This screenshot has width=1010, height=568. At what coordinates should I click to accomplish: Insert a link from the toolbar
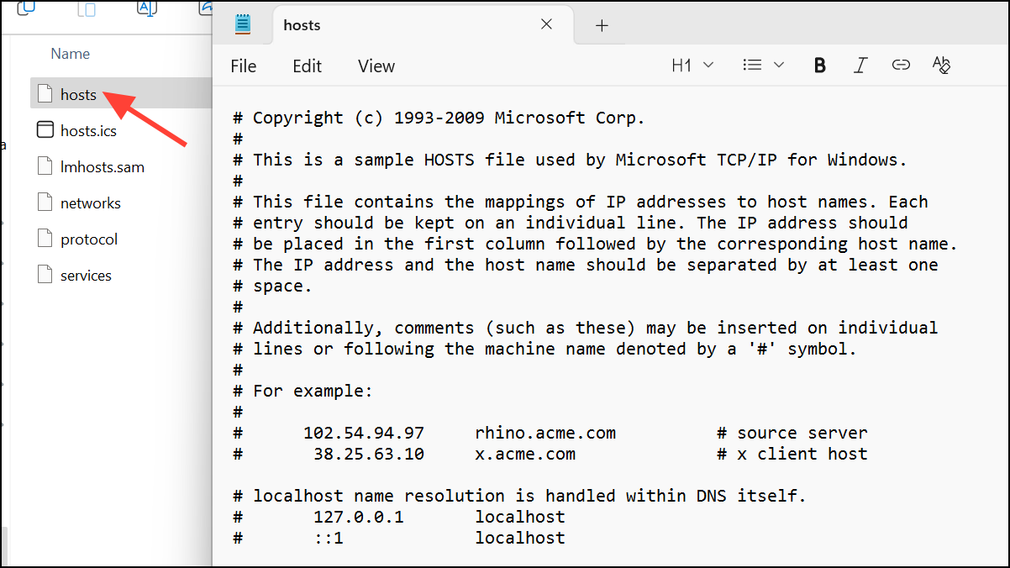pos(901,66)
